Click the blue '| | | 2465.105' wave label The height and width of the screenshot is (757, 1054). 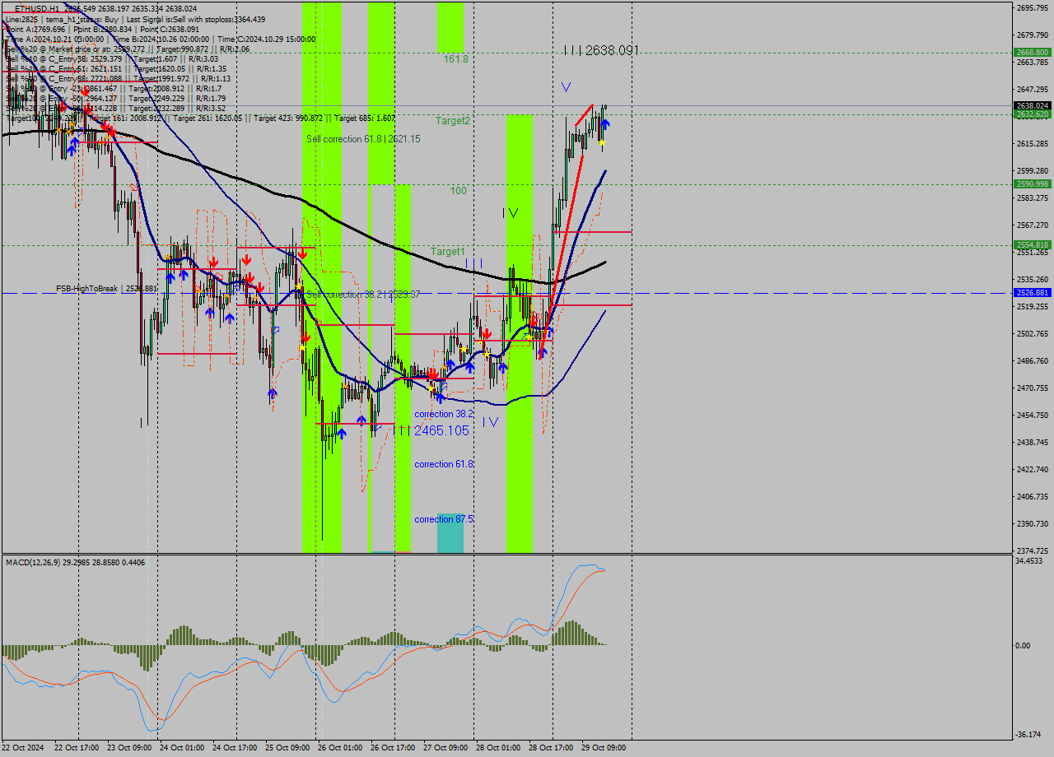[431, 430]
